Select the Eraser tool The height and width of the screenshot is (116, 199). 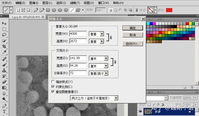click(x=4, y=82)
